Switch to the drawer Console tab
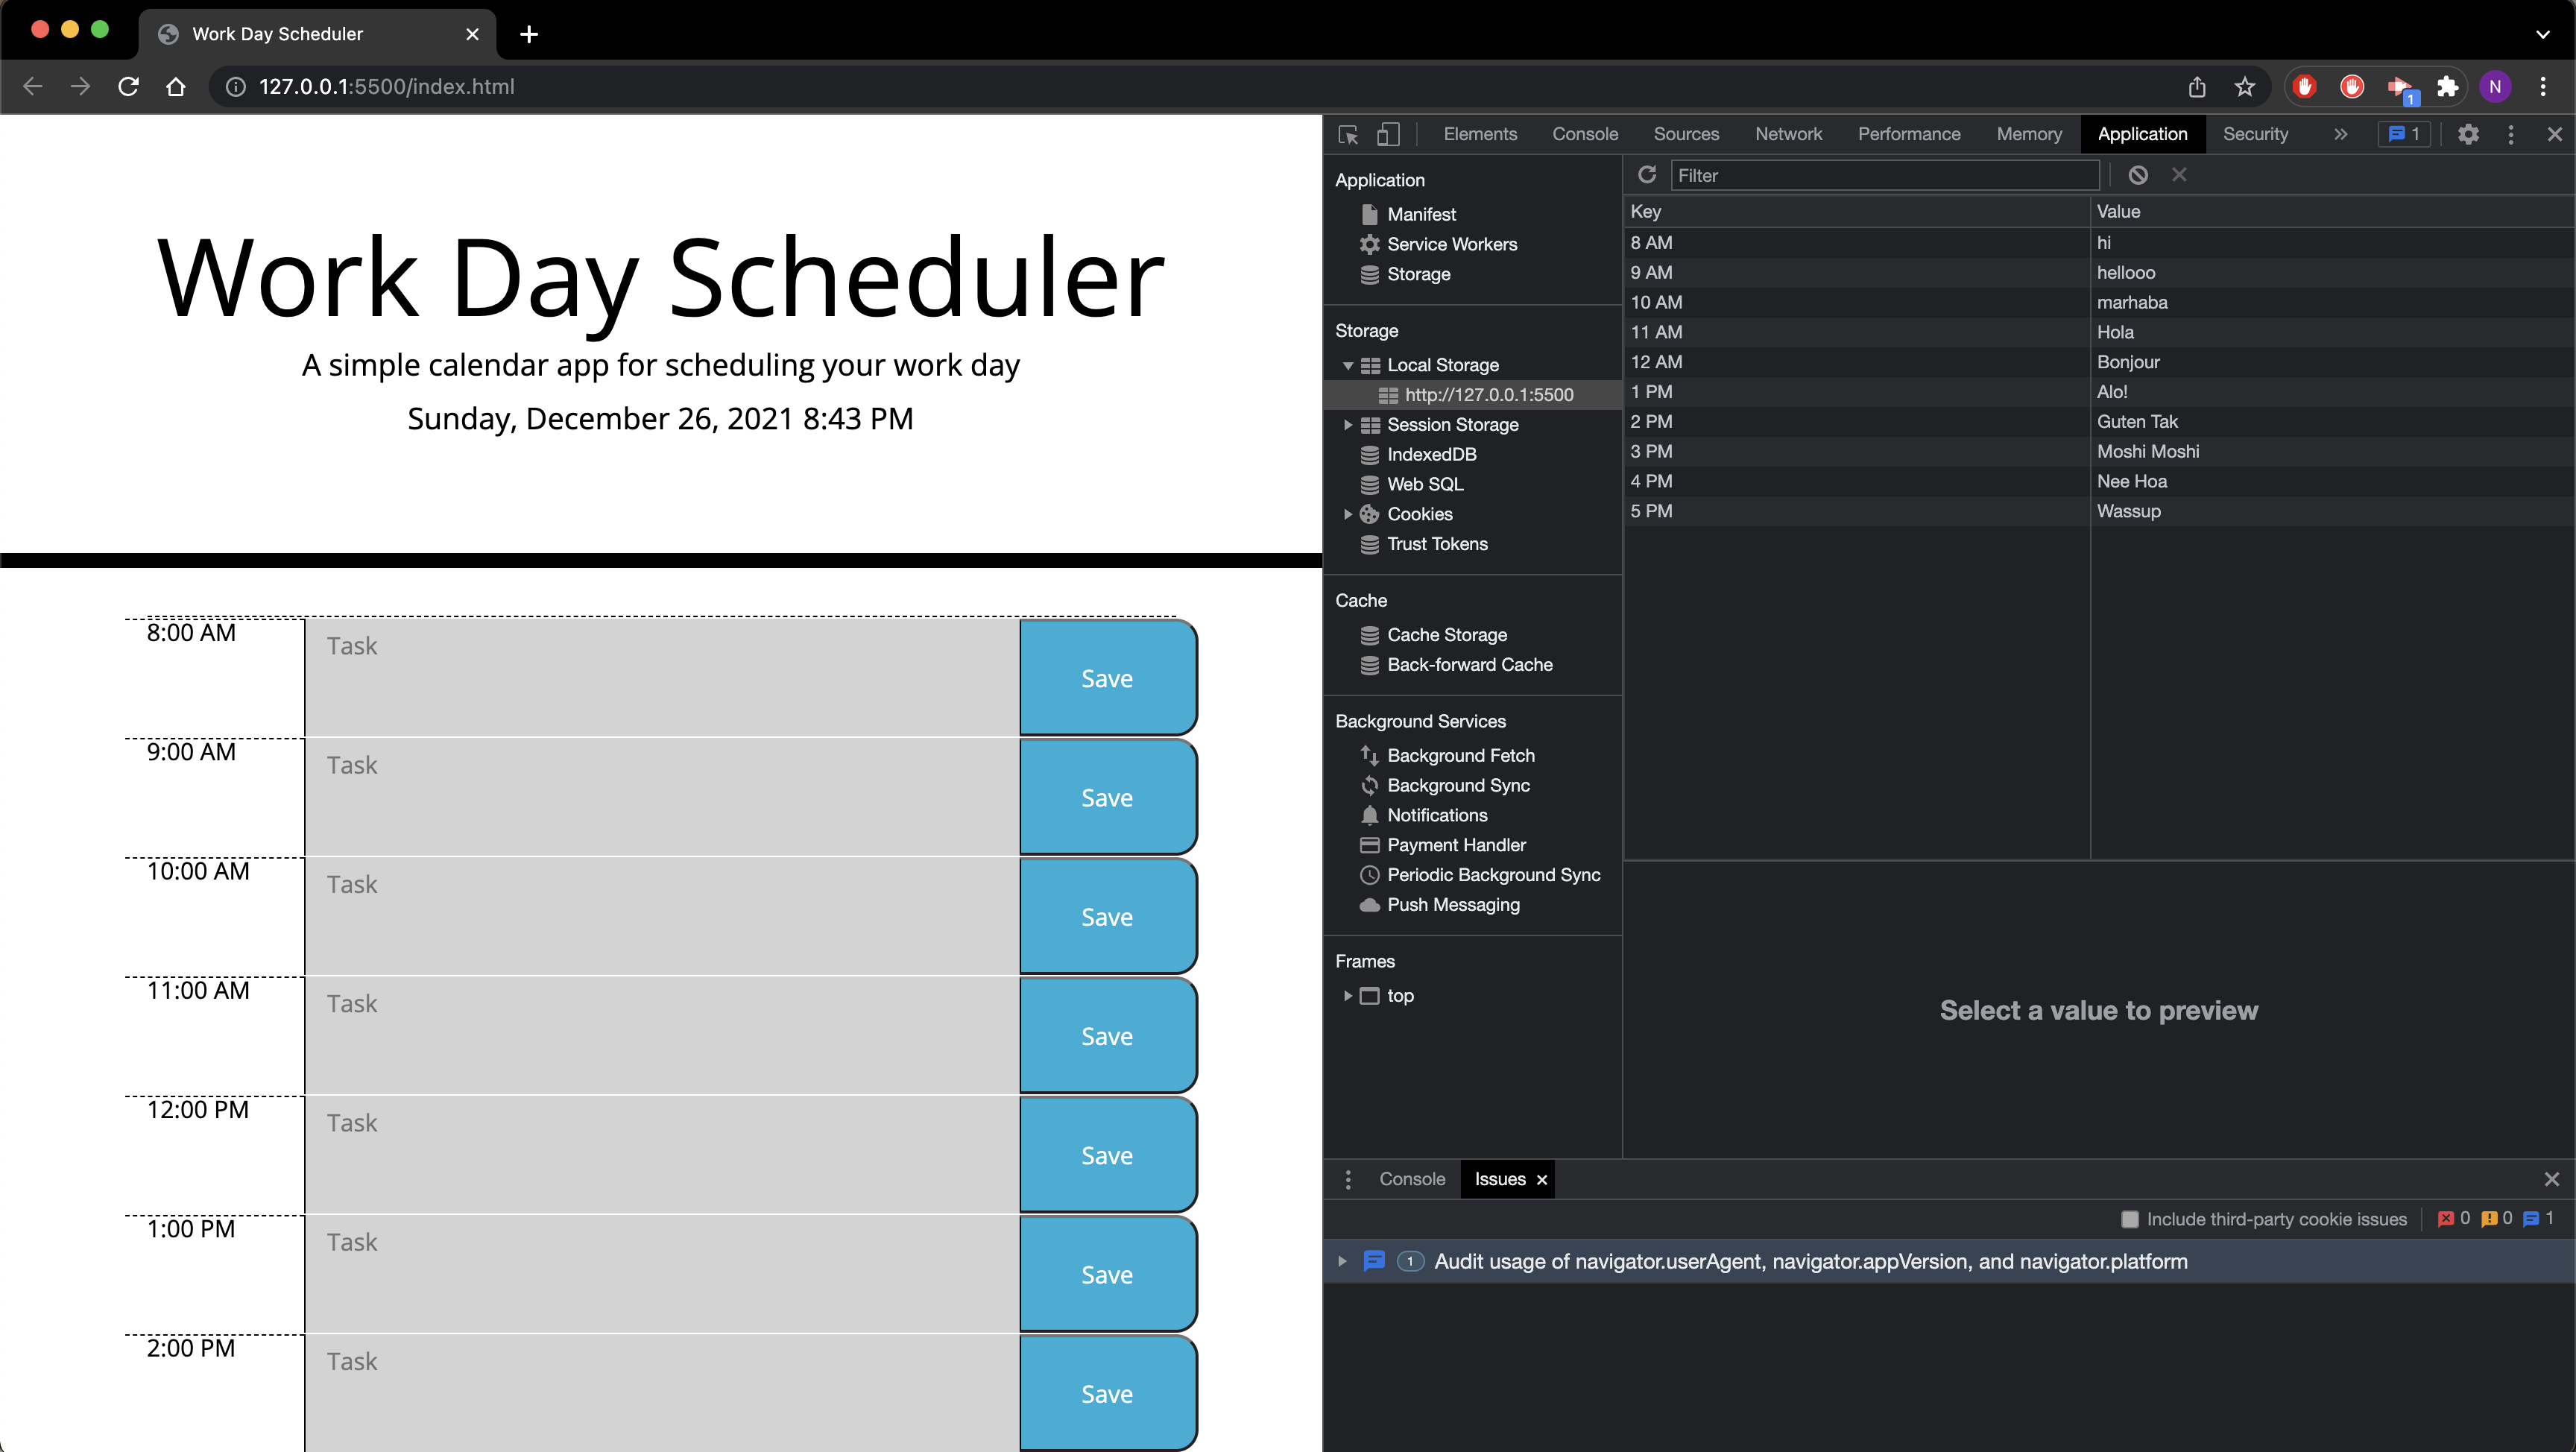 [1411, 1179]
